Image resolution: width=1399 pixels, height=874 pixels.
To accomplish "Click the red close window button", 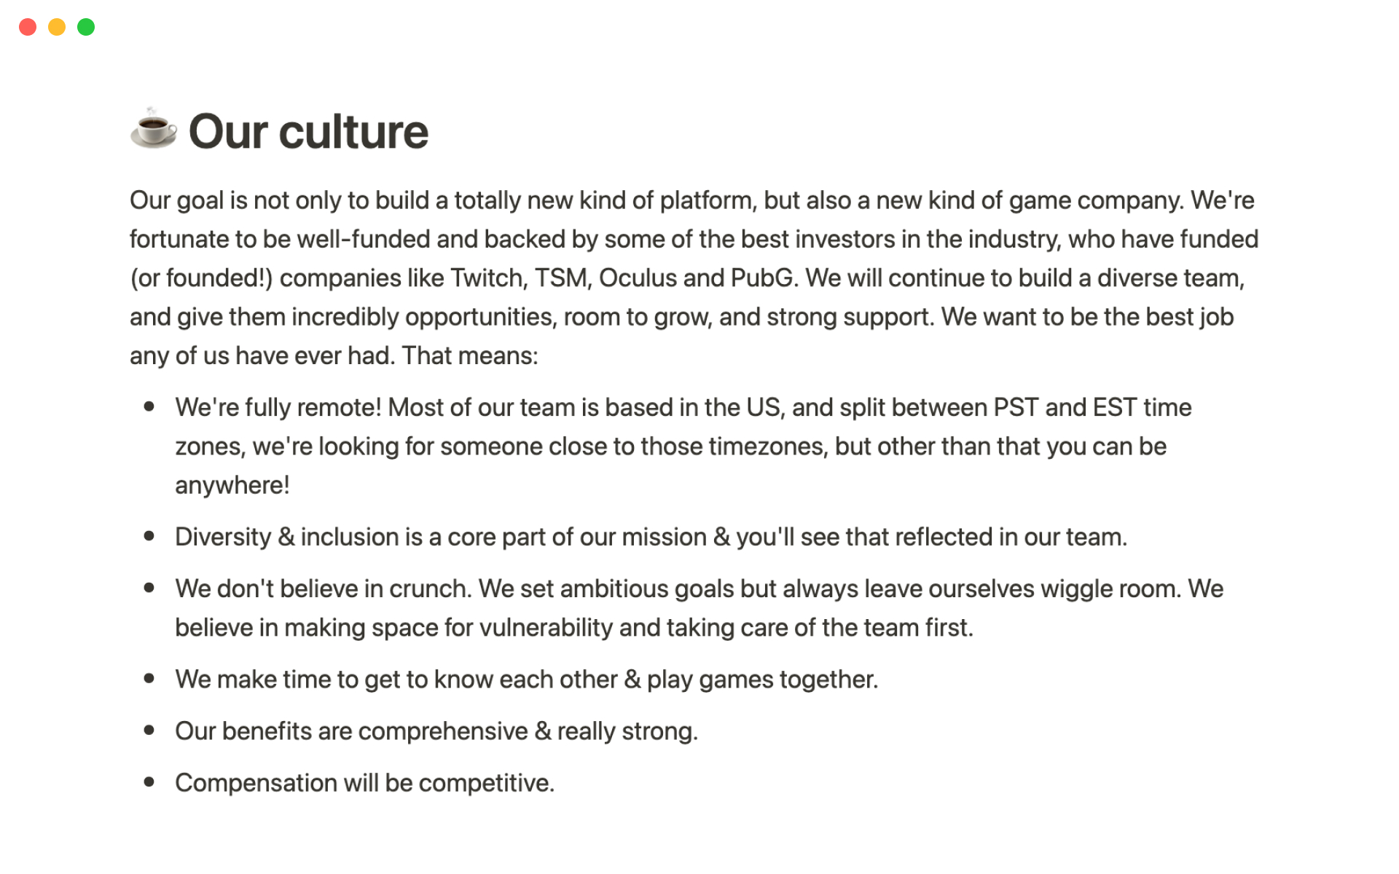I will (28, 27).
